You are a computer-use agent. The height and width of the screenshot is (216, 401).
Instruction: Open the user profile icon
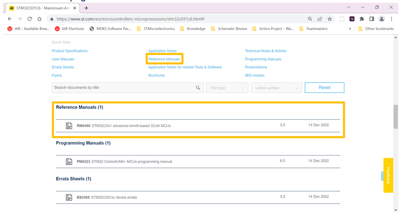[x=382, y=19]
